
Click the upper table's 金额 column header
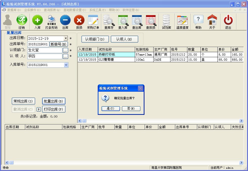tap(237, 50)
